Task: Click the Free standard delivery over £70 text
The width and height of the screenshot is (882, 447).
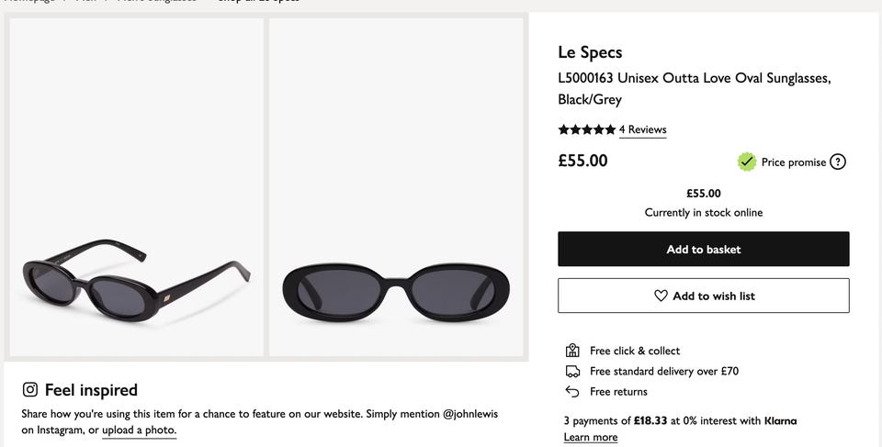Action: [663, 371]
